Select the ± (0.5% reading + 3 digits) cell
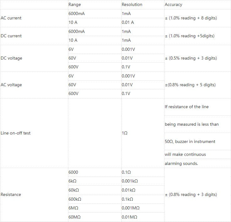231x222 pixels. pos(191,58)
